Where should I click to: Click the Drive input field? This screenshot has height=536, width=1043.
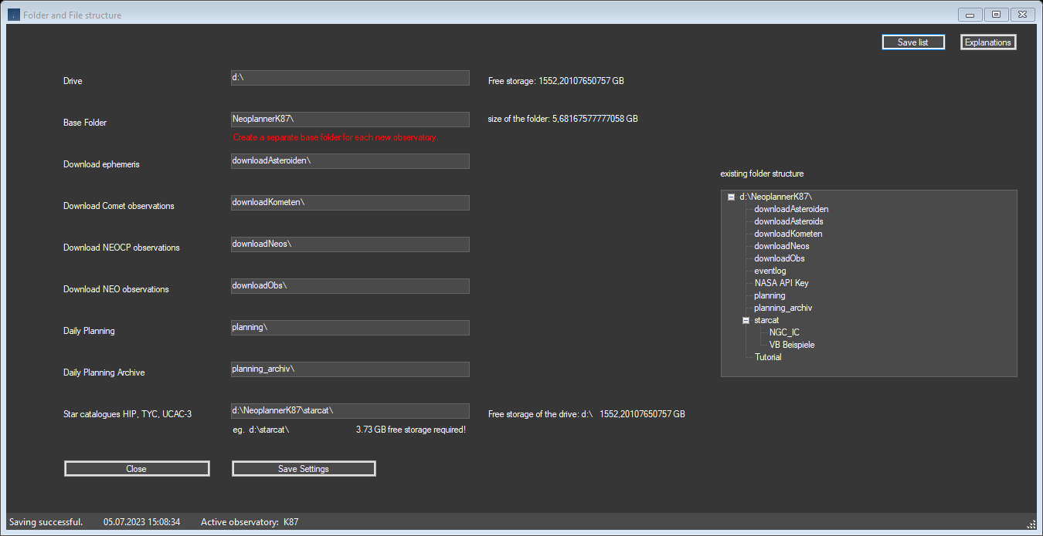coord(350,78)
